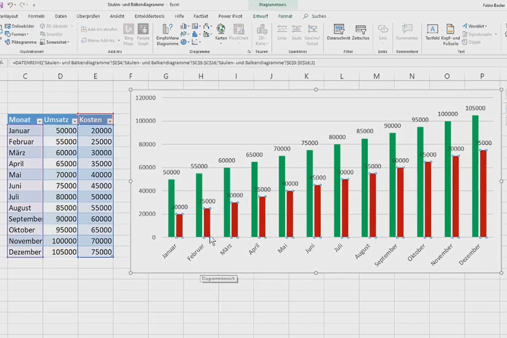Click Add-Ins abrufen
The width and height of the screenshot is (507, 338).
[100, 29]
